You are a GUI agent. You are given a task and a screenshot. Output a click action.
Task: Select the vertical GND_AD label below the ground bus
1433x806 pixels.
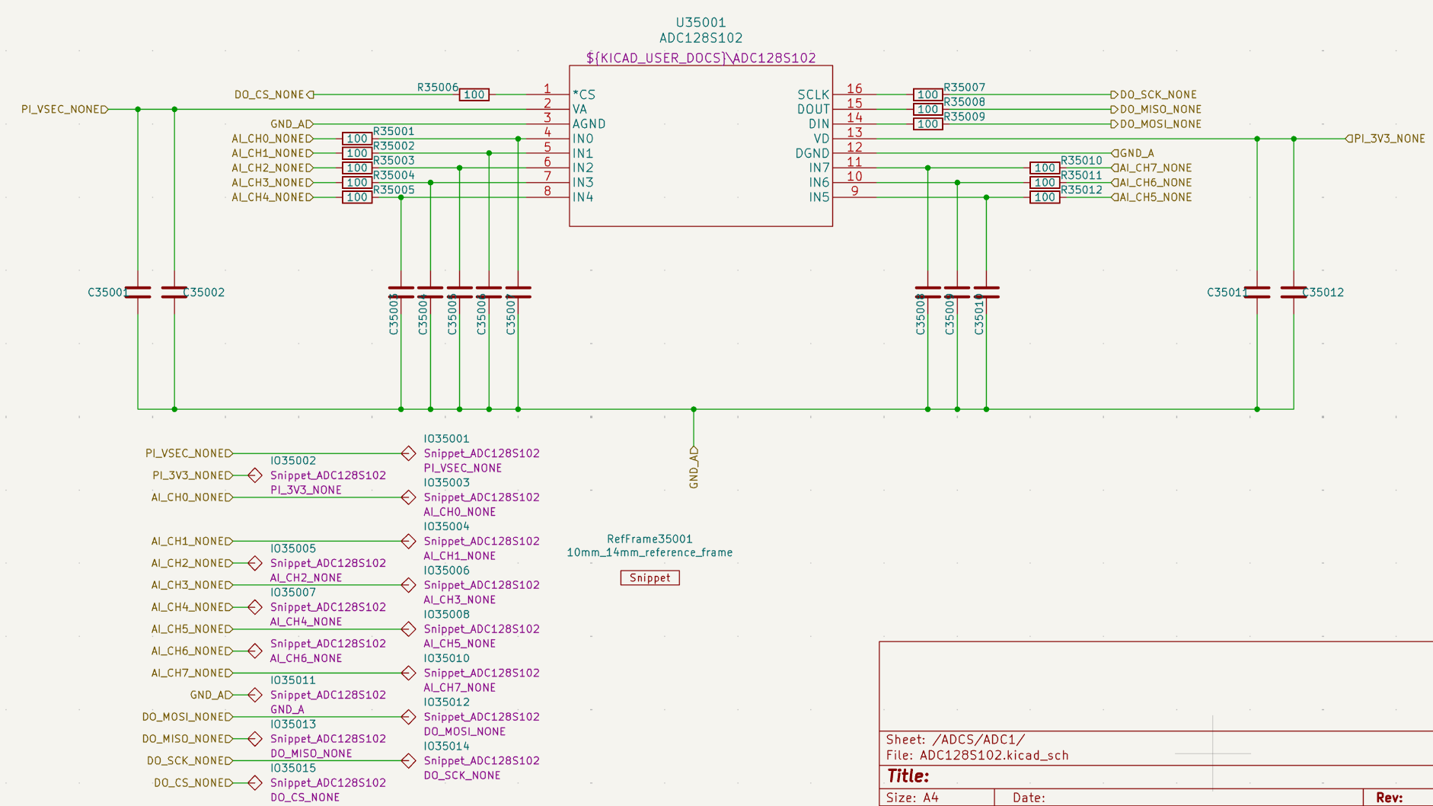pyautogui.click(x=694, y=467)
